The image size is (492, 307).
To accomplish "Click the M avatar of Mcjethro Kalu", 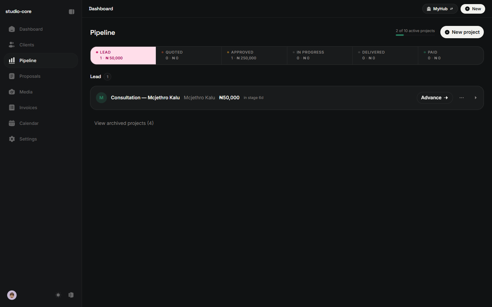I will 101,98.
